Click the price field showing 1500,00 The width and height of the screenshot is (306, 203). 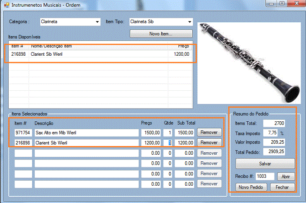[151, 133]
